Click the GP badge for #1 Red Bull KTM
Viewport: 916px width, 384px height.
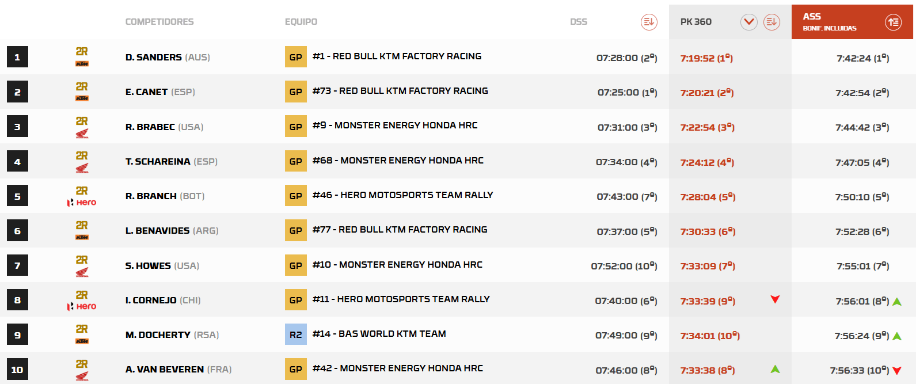(296, 57)
